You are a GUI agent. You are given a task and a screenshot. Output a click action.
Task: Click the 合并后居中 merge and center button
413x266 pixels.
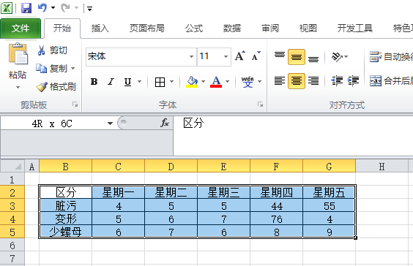[x=391, y=80]
